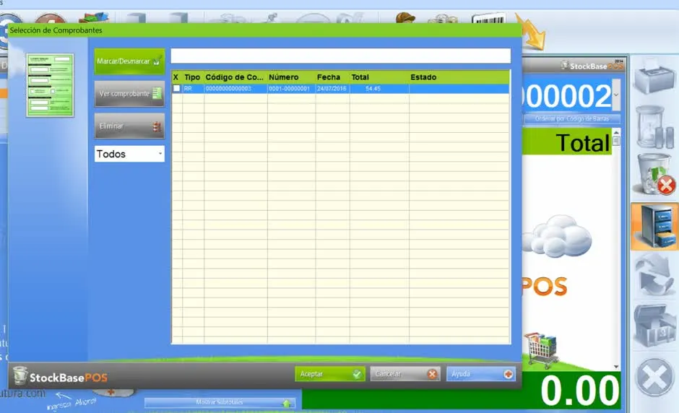Tick the checkbox on the RR row
The image size is (679, 413).
click(x=177, y=88)
